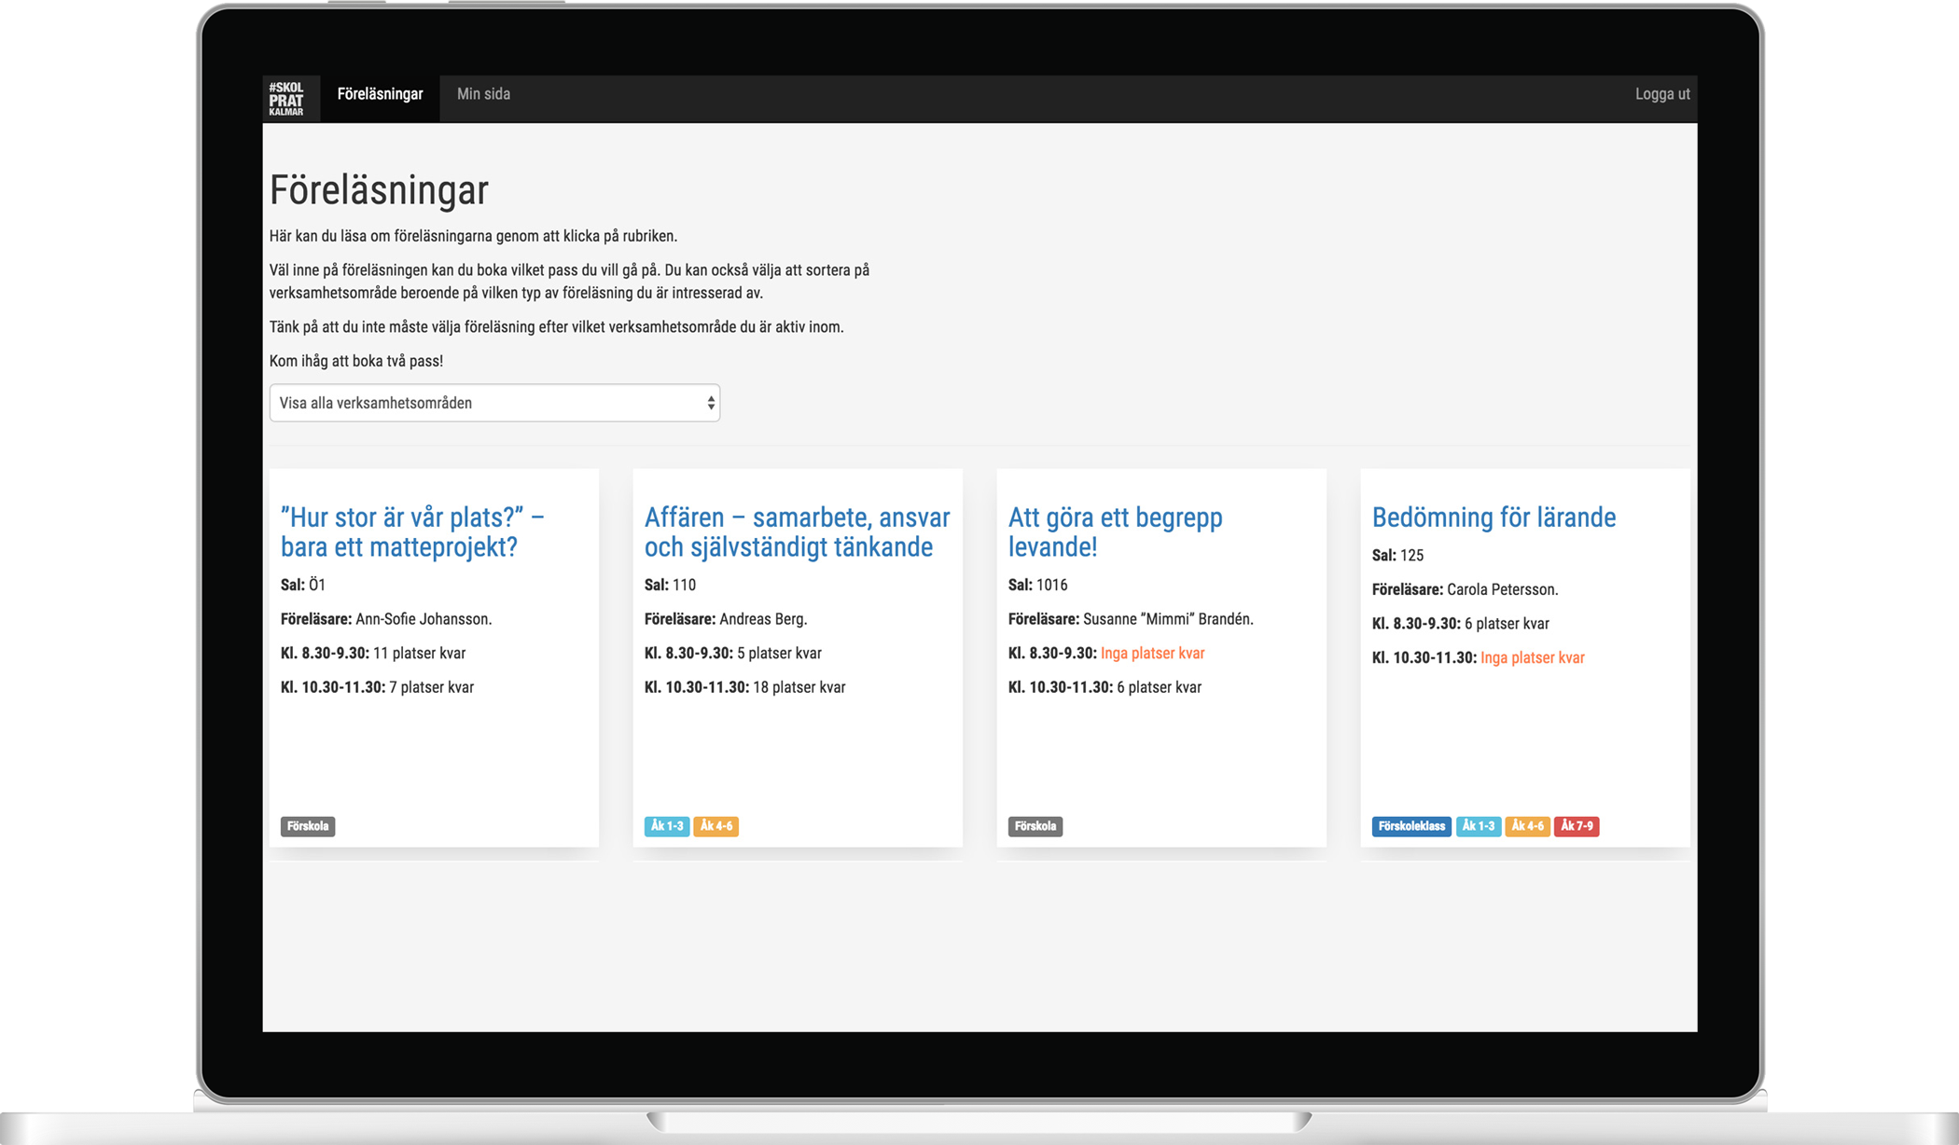
Task: Click the Logga ut link
Action: point(1661,94)
